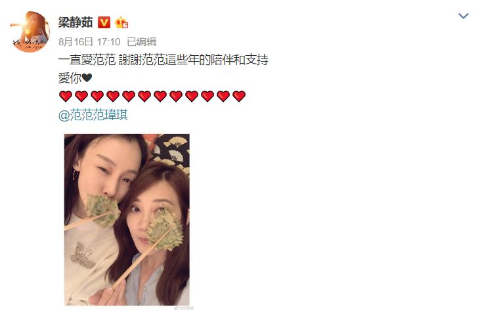
Task: Open the poster's round profile avatar
Action: tap(30, 32)
